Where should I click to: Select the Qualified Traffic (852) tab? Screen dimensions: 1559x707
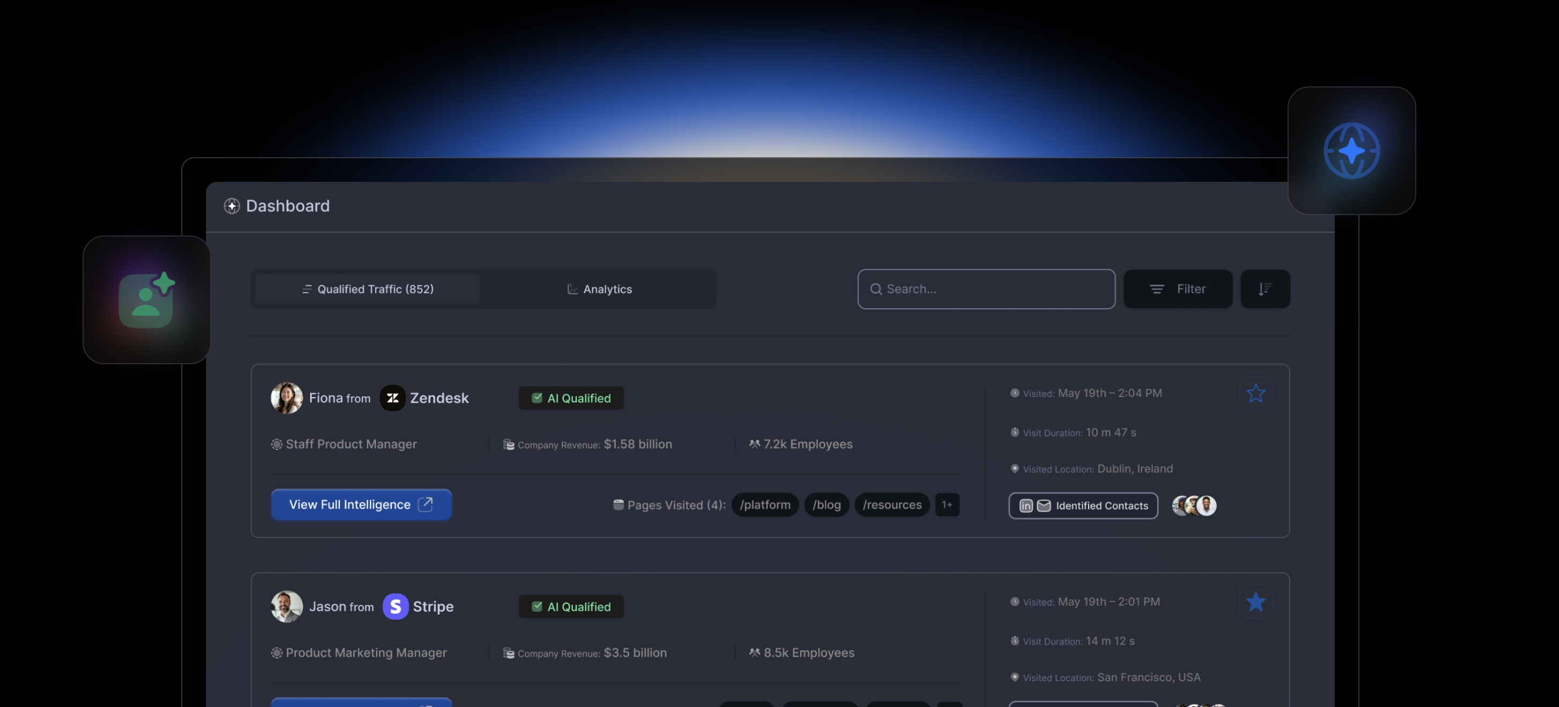(367, 289)
